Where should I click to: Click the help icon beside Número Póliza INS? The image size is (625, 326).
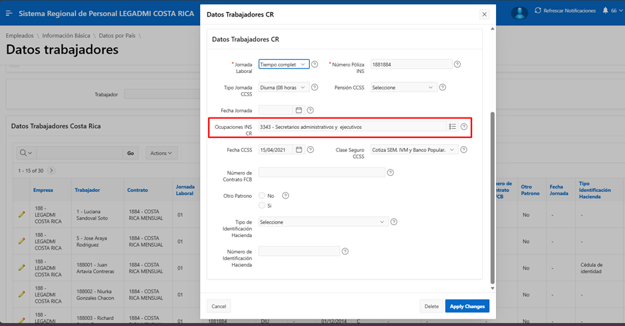[x=457, y=64]
